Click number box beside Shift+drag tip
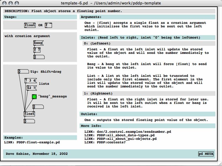Viewport: 222px width, 166px height. pos(23,72)
